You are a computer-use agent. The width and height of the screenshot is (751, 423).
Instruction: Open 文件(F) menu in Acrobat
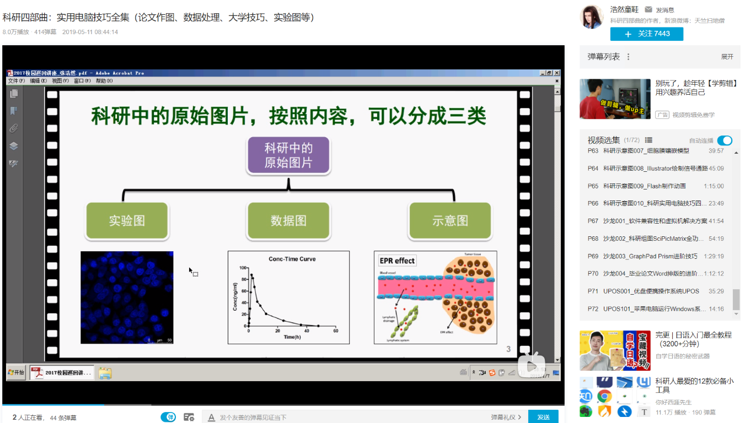(17, 81)
